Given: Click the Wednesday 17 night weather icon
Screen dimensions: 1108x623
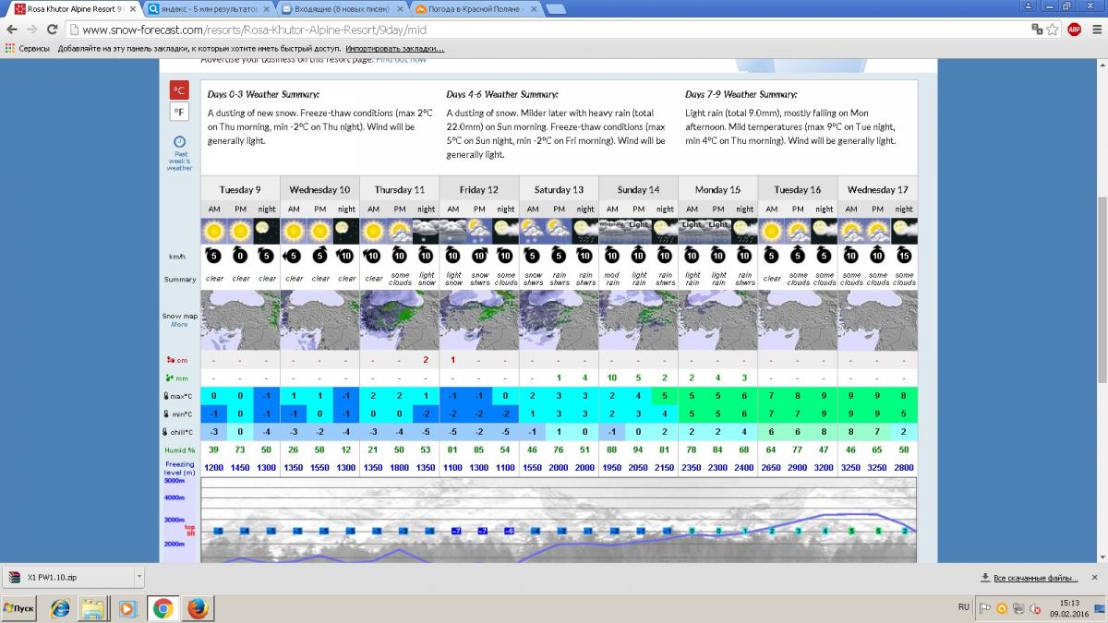Looking at the screenshot, I should 904,231.
